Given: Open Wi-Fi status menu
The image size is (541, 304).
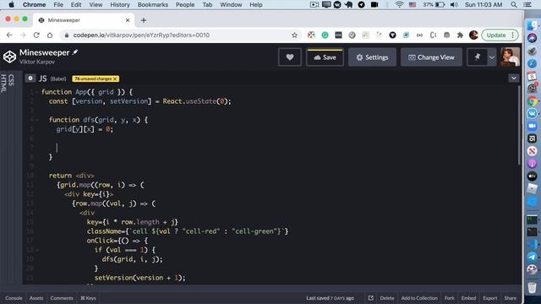Looking at the screenshot, I should pos(399,4).
